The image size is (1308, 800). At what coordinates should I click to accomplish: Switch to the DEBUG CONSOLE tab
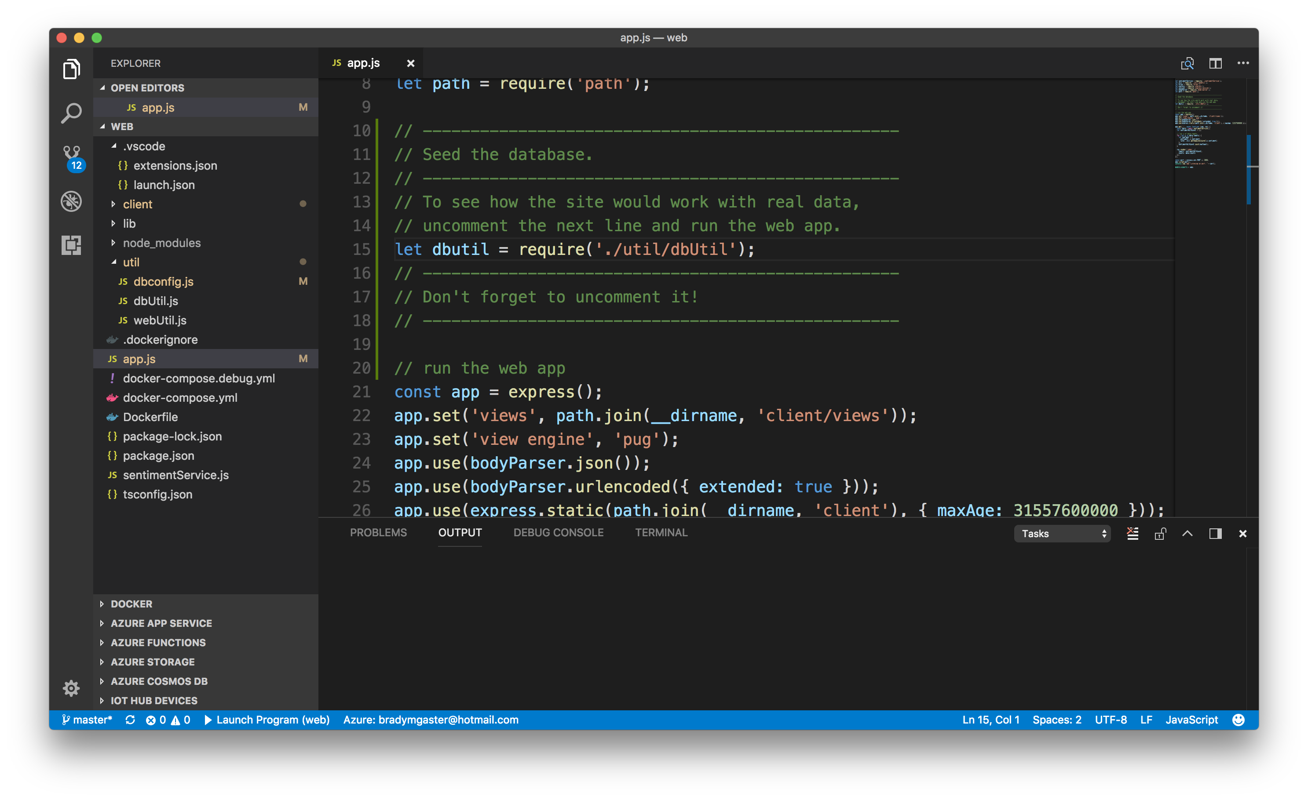558,533
